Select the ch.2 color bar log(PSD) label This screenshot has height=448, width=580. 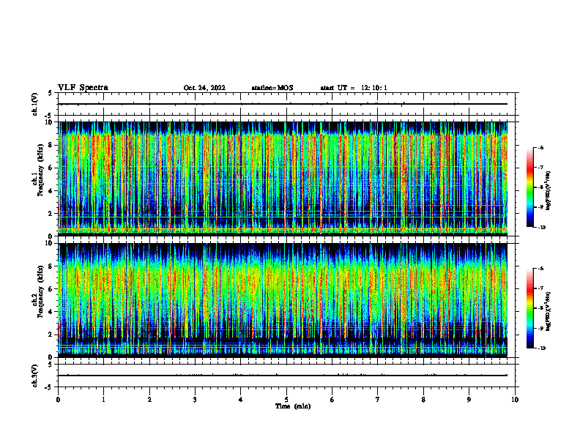point(549,311)
